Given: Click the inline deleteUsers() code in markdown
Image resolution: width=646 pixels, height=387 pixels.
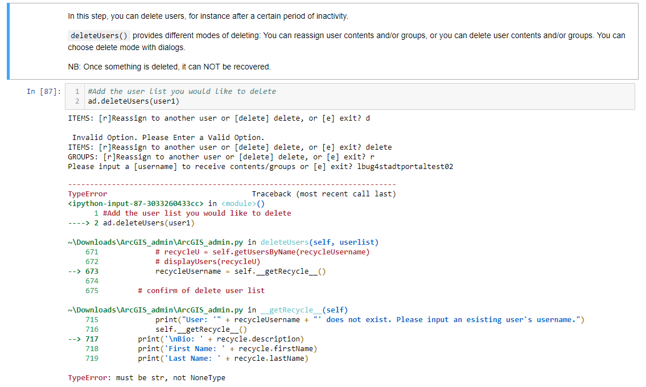Looking at the screenshot, I should click(99, 36).
